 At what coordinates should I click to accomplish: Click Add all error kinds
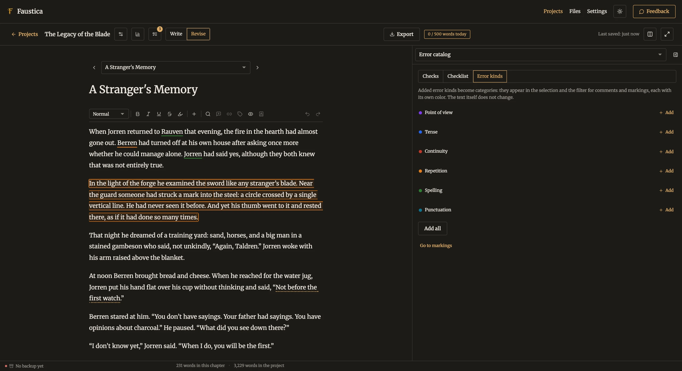pos(432,228)
